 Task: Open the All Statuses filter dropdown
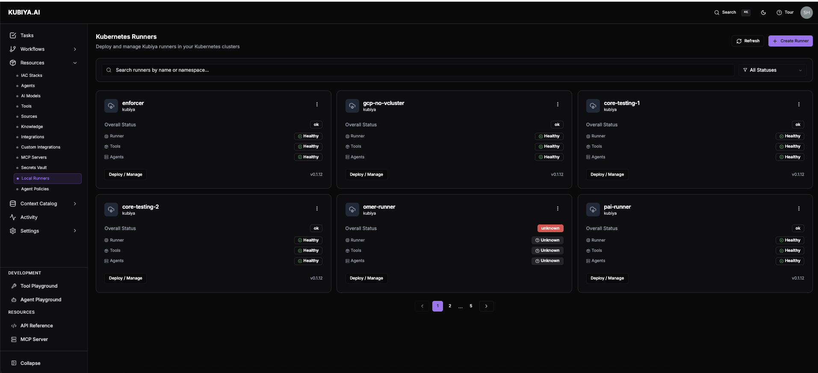(x=772, y=70)
